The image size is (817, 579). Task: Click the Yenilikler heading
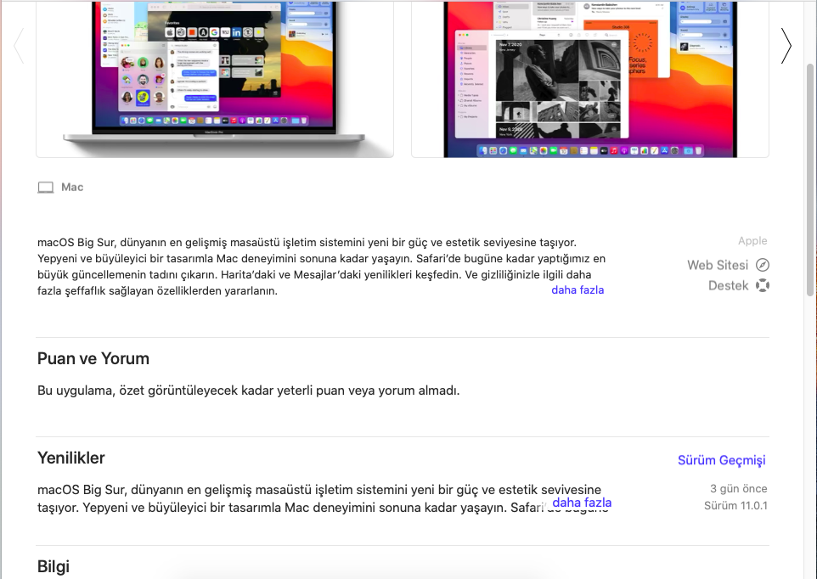(70, 458)
